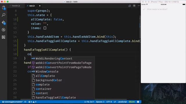Choose backgroundColor suggestion
The height and width of the screenshot is (104, 186).
63,80
